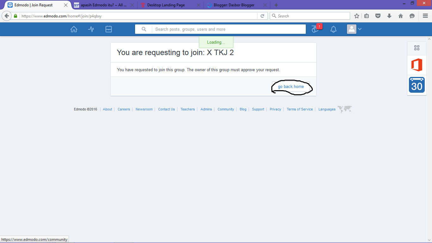Save to Pocket icon
This screenshot has width=432, height=243.
coord(378,16)
